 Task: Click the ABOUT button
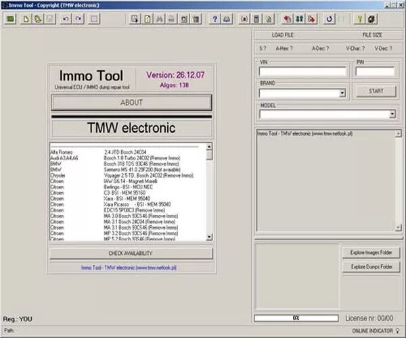pyautogui.click(x=131, y=102)
